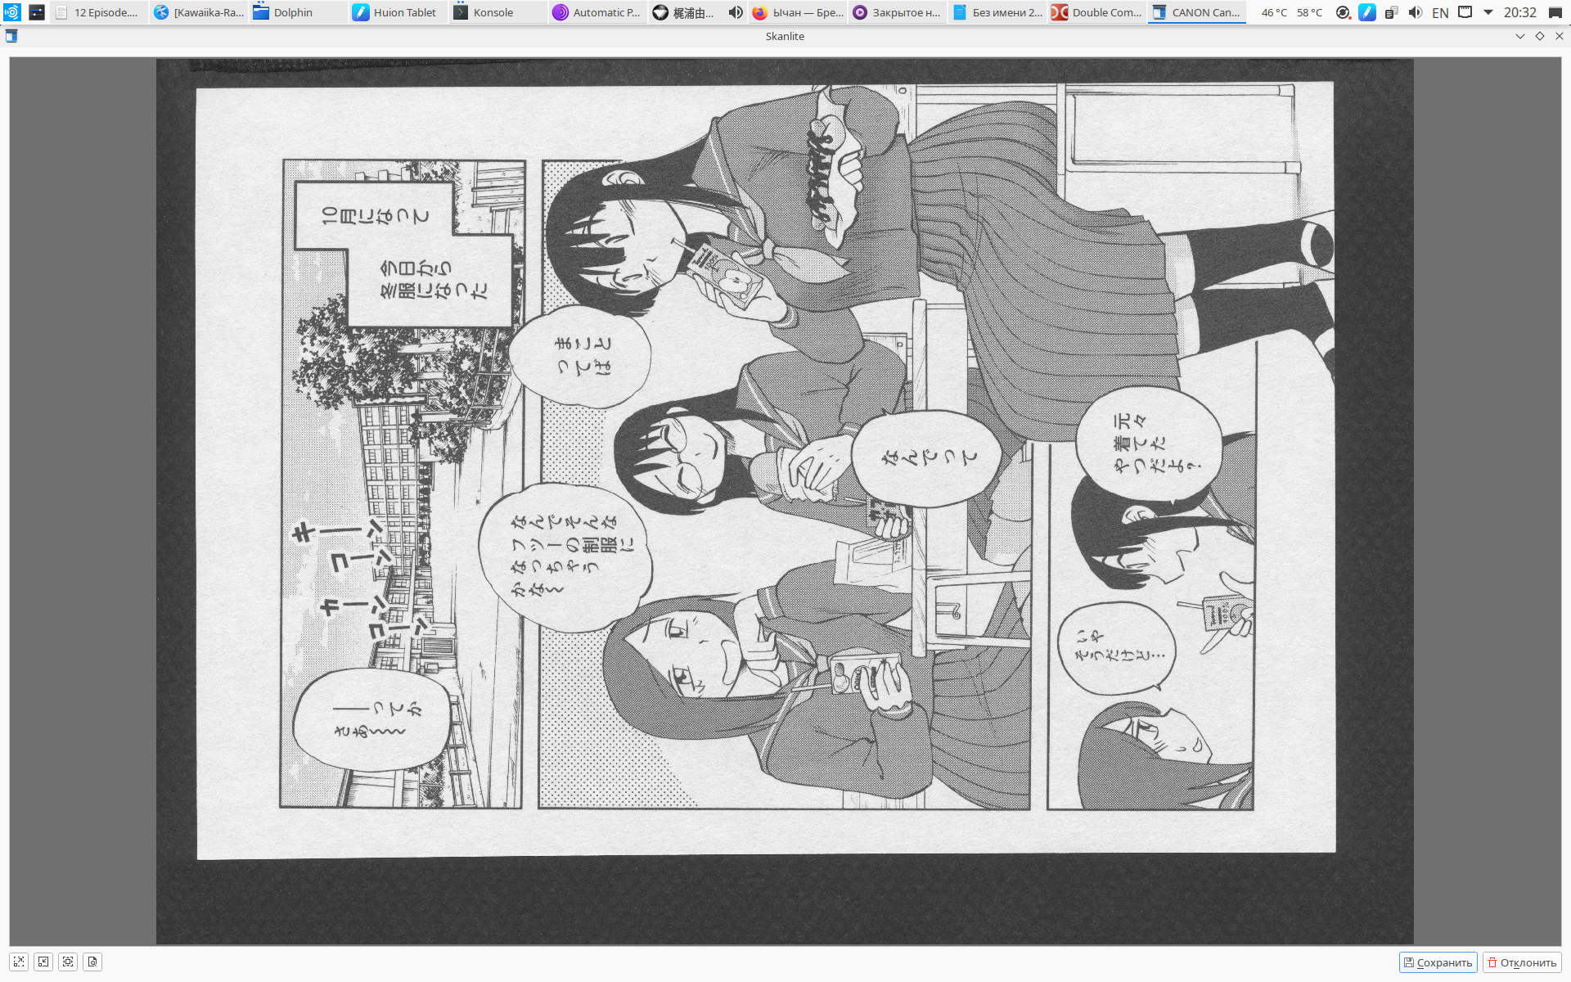Save the scanned image with Сохранить

point(1438,962)
